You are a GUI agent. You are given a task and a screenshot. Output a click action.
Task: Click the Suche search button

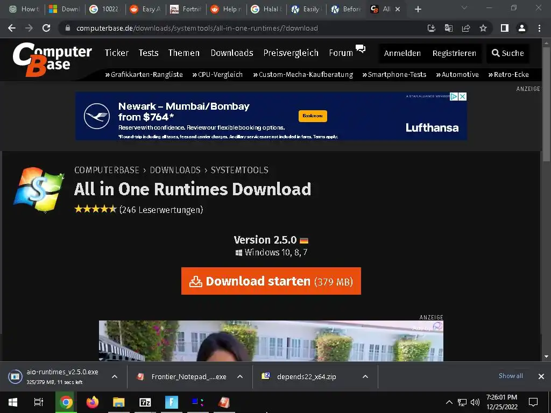(508, 53)
